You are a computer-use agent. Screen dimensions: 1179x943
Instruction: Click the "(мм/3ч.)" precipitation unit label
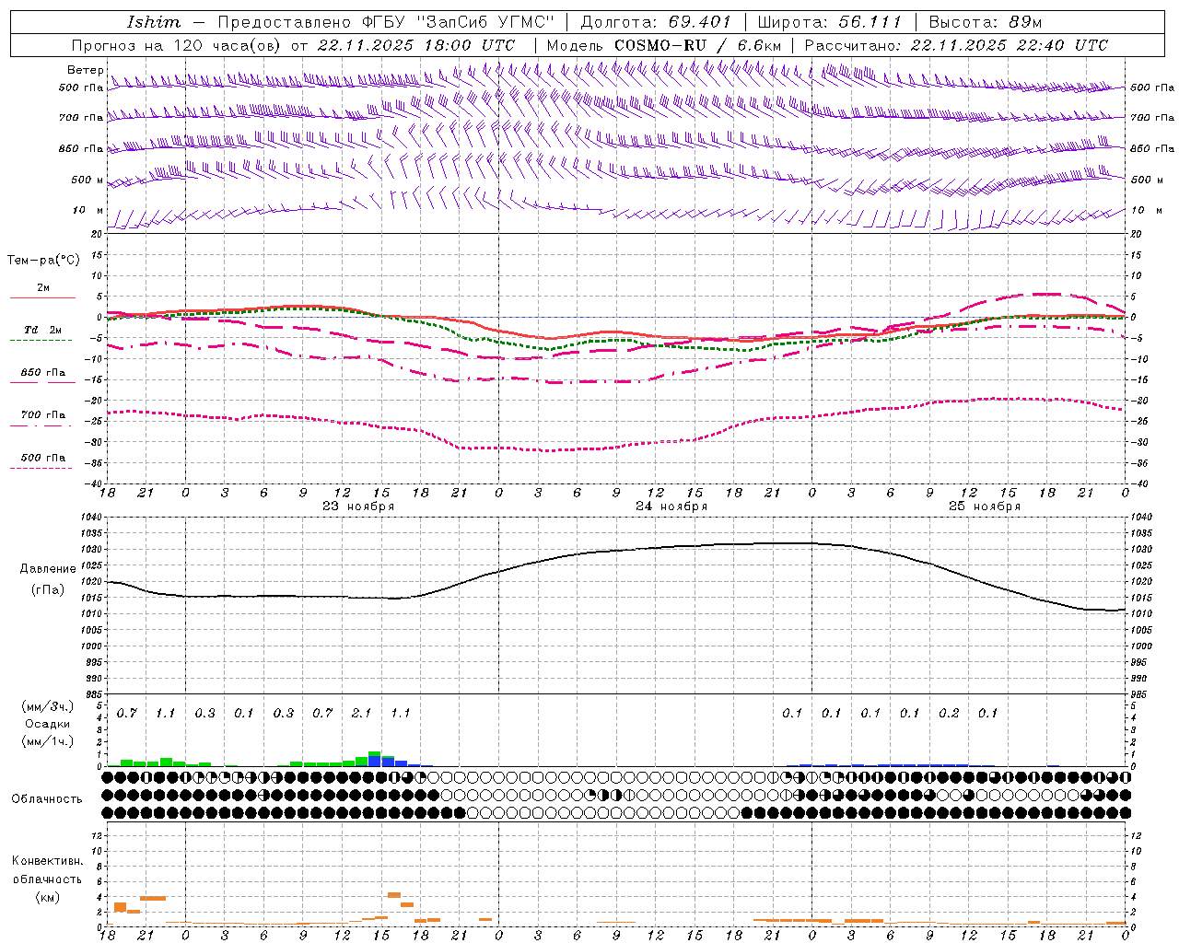point(47,706)
